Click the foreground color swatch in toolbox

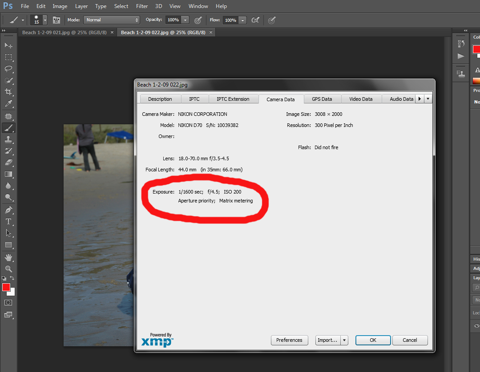click(x=6, y=287)
